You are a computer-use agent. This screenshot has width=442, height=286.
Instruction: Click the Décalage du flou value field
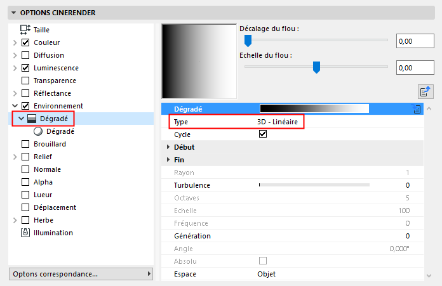414,42
